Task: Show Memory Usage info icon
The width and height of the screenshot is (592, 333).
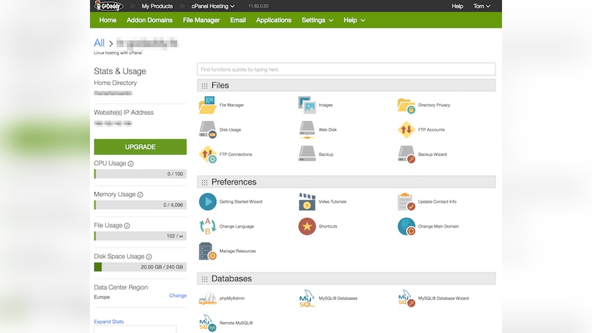Action: click(140, 195)
